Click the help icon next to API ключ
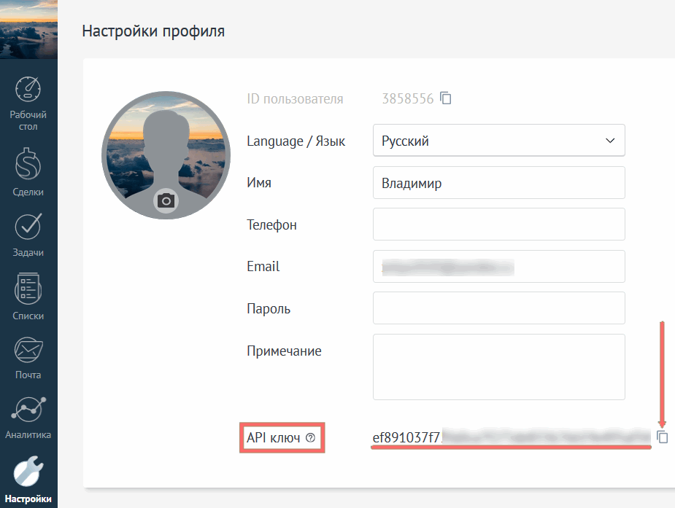 coord(312,438)
